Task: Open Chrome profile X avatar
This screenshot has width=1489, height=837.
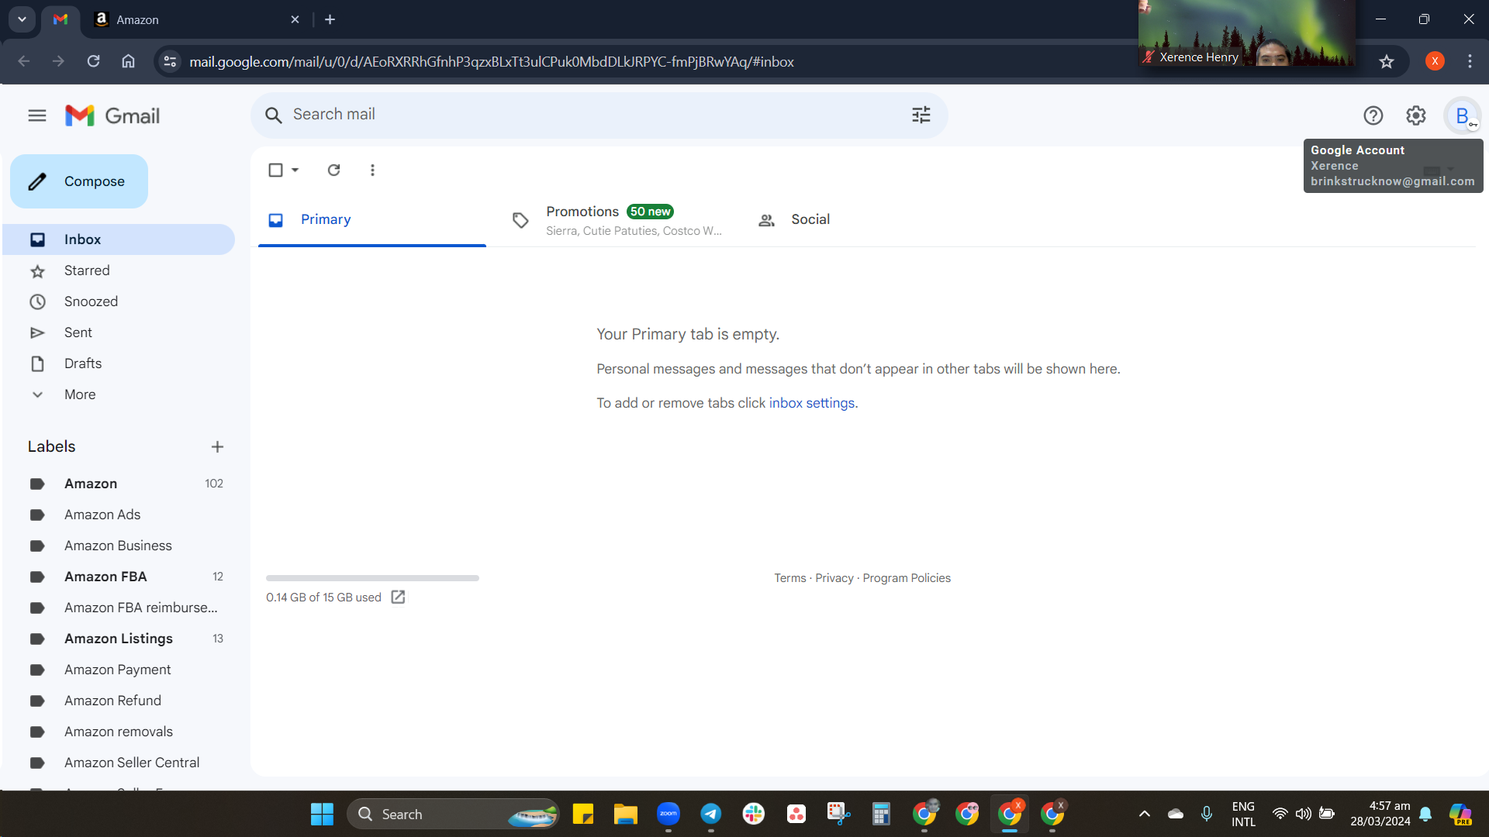Action: pos(1435,61)
